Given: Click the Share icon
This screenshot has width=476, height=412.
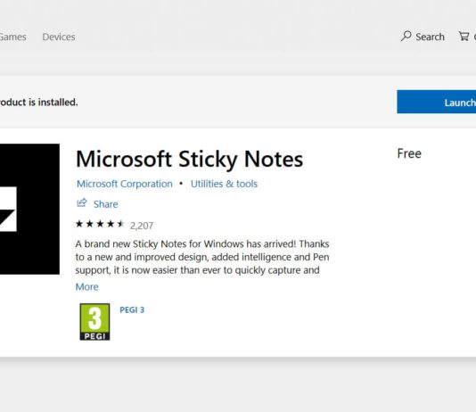Looking at the screenshot, I should click(x=82, y=202).
